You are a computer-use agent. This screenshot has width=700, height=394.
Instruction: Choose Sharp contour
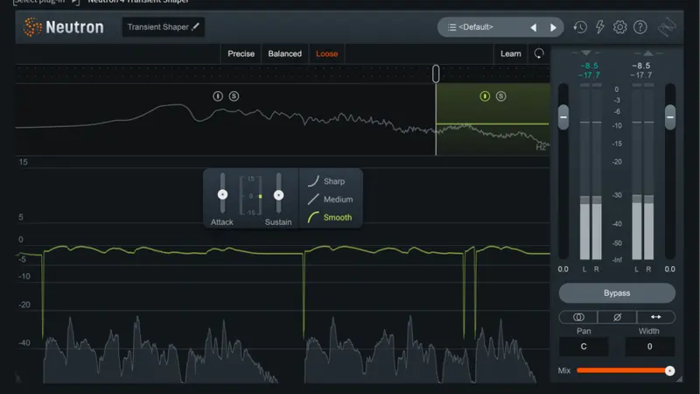pos(327,181)
